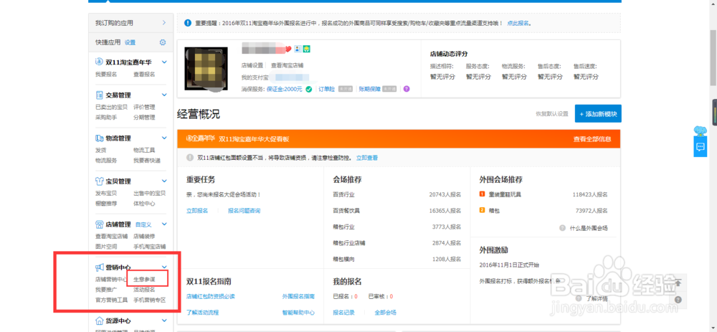717x332 pixels.
Task: Open 了解活动流程 link
Action: click(x=203, y=313)
